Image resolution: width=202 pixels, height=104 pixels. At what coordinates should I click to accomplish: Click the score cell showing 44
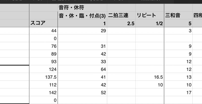click(43, 31)
